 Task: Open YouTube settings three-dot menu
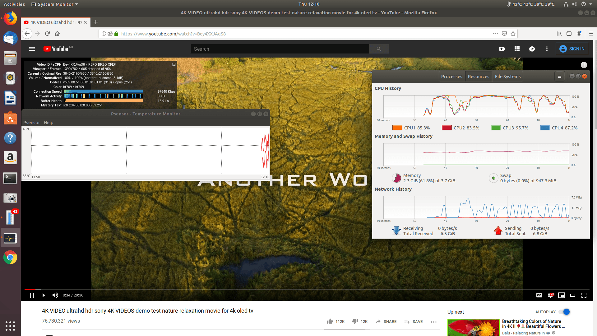(x=547, y=49)
